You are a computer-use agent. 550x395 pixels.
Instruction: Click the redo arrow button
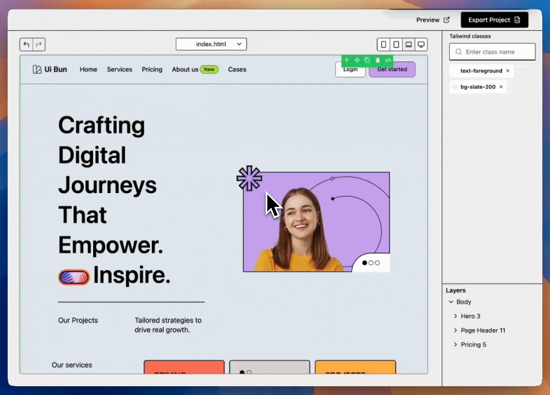39,44
